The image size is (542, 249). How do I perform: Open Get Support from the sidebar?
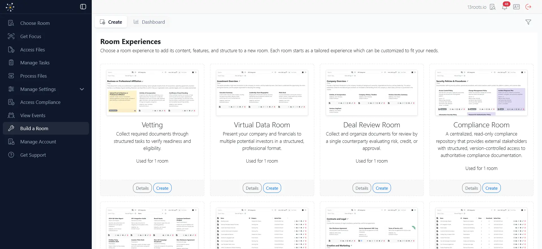pyautogui.click(x=46, y=155)
